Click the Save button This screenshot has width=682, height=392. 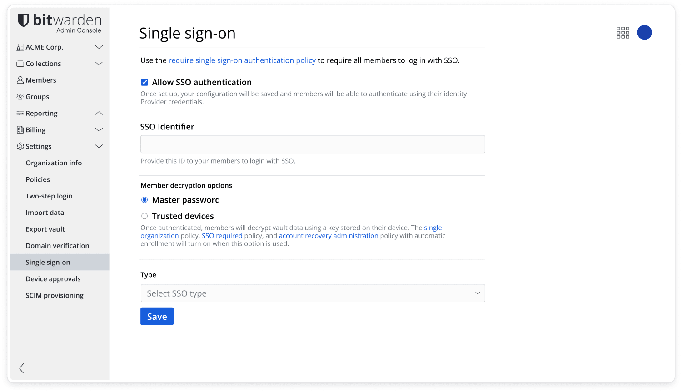(x=157, y=316)
